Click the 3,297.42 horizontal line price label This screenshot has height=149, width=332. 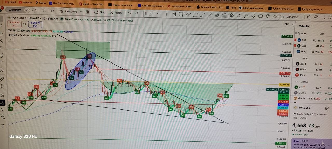tap(281, 143)
